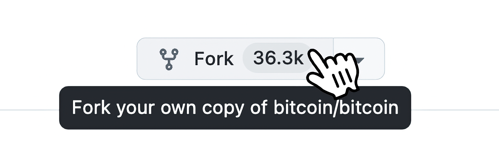This screenshot has width=499, height=162.
Task: Fork the bitcoin/bitcoin repository
Action: click(x=235, y=59)
